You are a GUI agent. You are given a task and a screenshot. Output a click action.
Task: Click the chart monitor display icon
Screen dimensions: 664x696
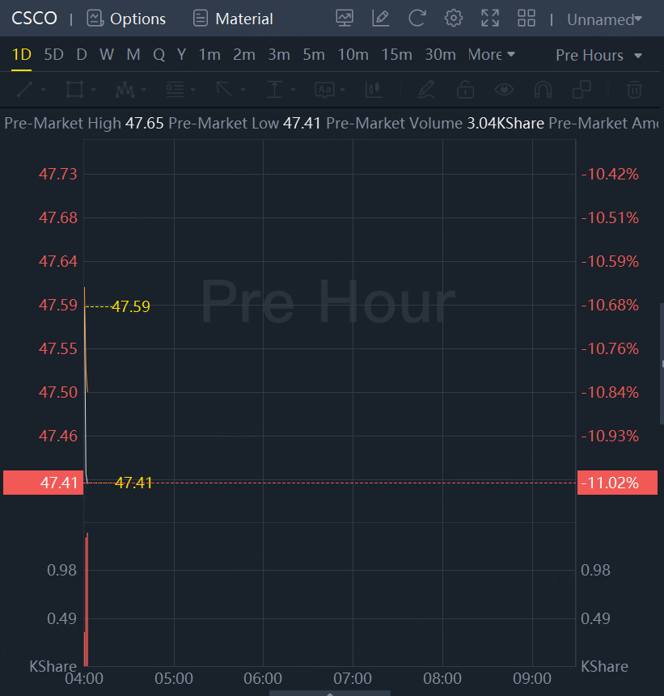tap(345, 19)
